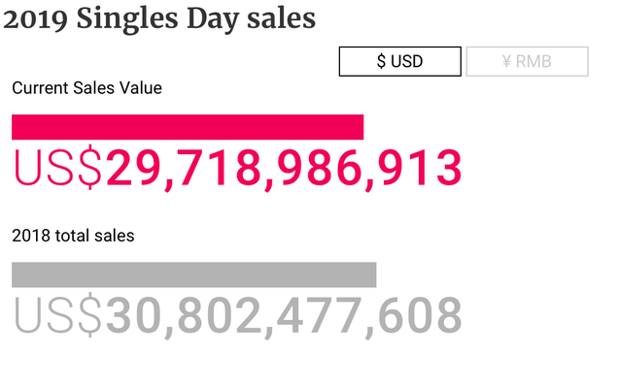The width and height of the screenshot is (619, 385).
Task: Click the 477 digit group in gray
Action: [x=319, y=315]
